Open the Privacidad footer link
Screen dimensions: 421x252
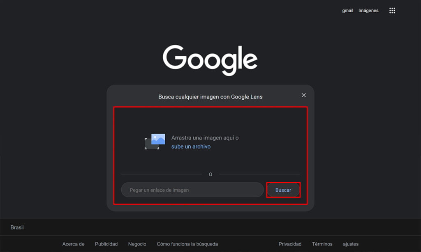(290, 244)
